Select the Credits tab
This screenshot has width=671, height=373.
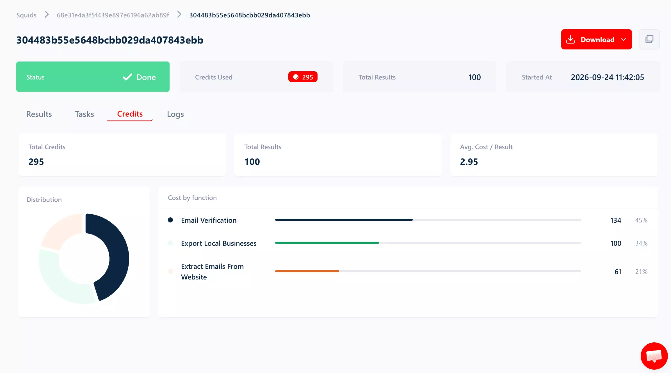pos(130,114)
